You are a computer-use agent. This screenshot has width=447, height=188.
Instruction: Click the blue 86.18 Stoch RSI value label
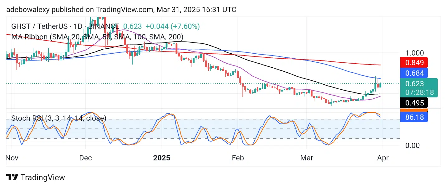point(414,118)
